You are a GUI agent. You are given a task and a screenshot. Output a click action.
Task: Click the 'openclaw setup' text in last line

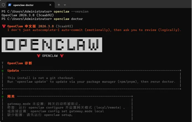coord(58,115)
